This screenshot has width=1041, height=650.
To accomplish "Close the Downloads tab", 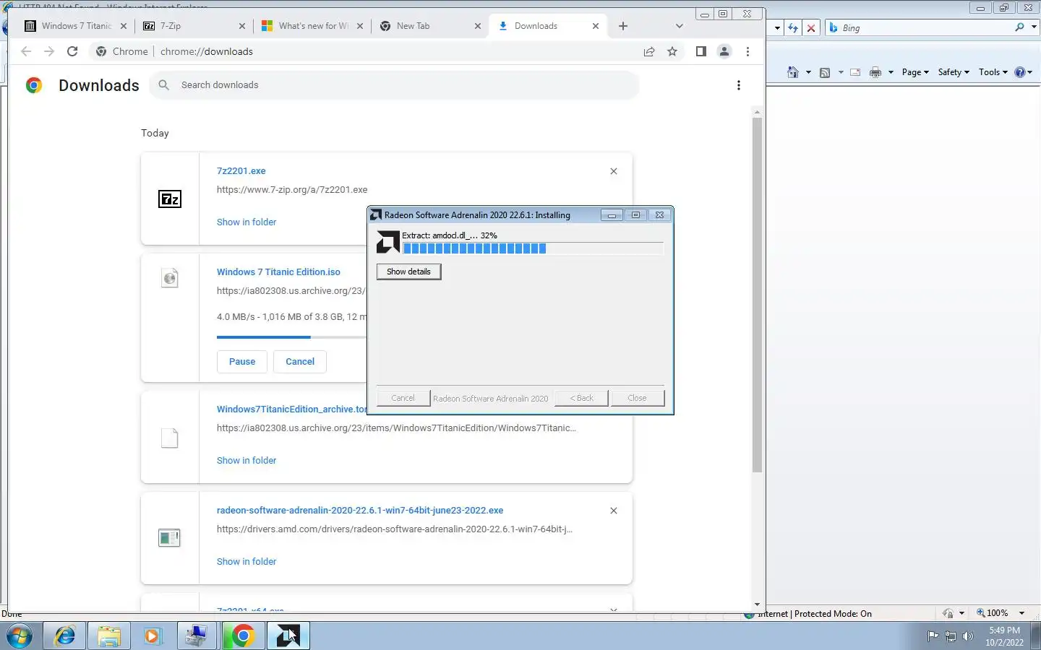I will click(x=596, y=26).
